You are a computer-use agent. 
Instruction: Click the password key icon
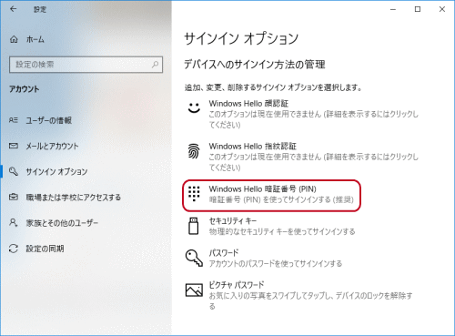[194, 258]
